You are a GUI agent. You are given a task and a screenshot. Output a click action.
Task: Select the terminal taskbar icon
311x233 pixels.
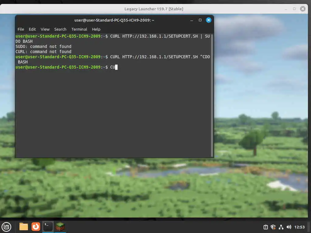point(48,227)
